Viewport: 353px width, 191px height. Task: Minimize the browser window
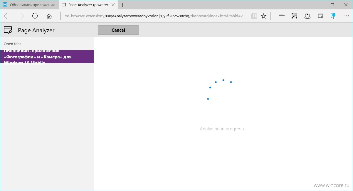(319, 5)
